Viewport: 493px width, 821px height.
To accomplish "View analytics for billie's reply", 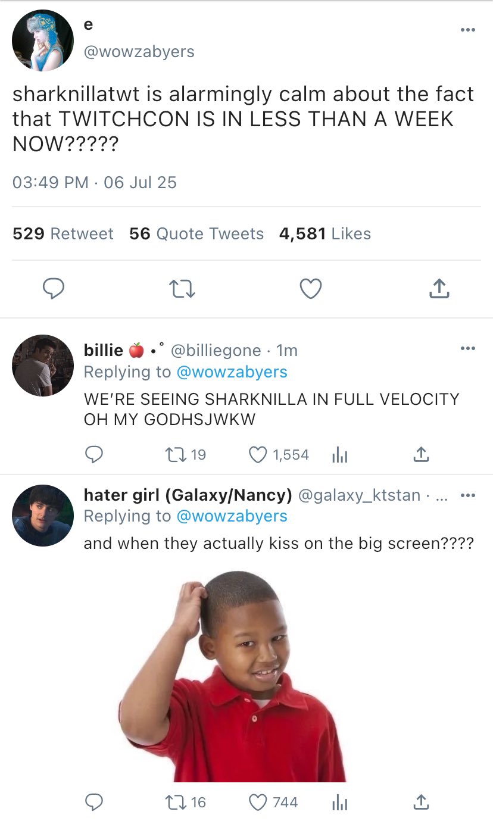I will 338,455.
